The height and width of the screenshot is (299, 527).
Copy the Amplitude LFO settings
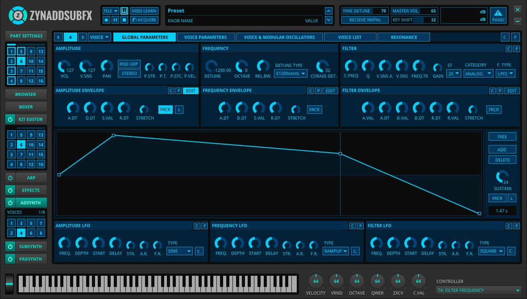point(197,226)
